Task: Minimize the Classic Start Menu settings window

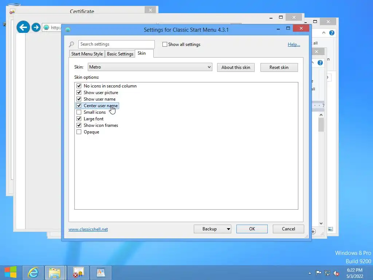Action: [278, 28]
